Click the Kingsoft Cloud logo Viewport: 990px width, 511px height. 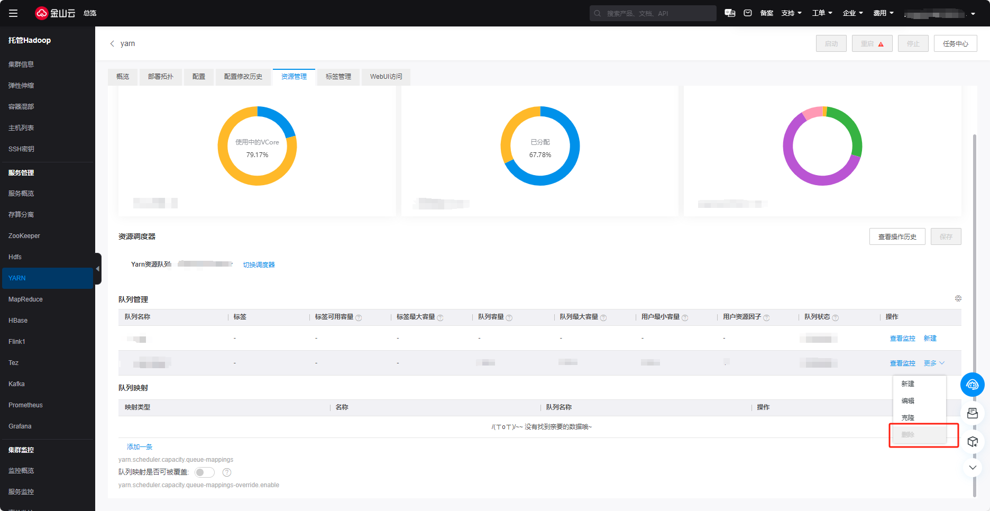coord(56,13)
